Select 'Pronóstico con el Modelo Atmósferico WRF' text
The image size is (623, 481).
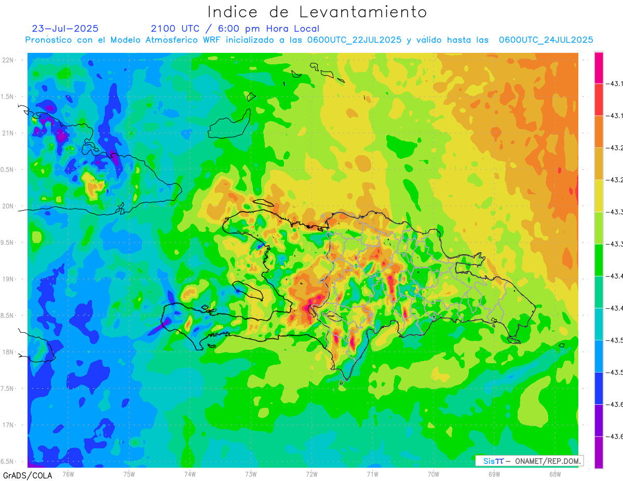[123, 39]
